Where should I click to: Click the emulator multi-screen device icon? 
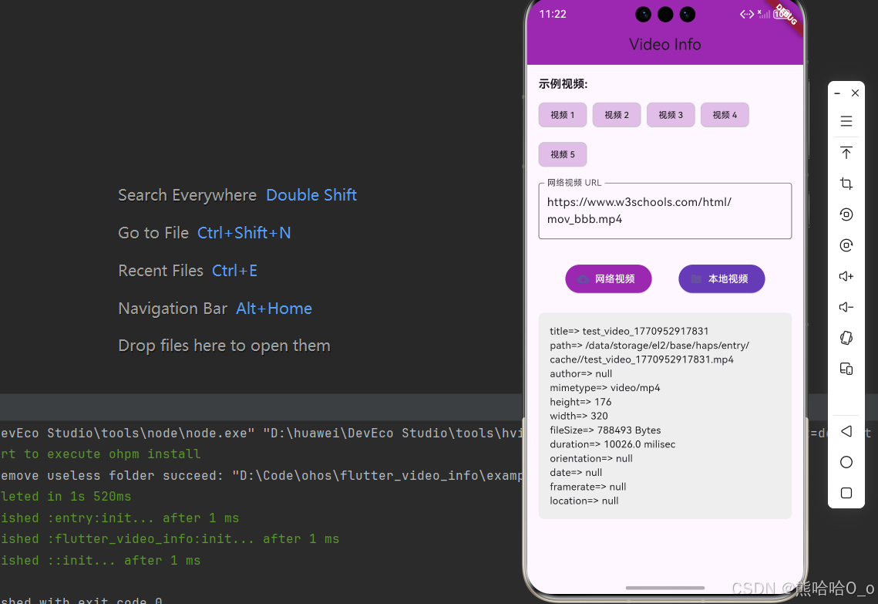(846, 369)
